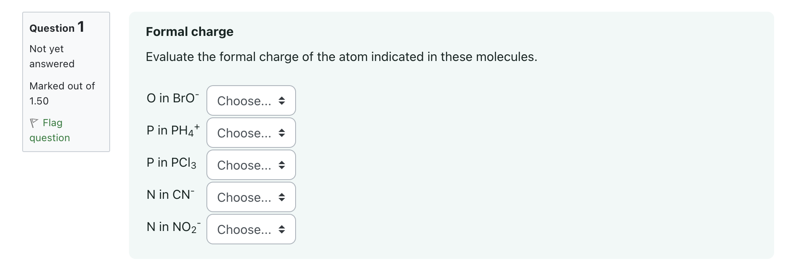The height and width of the screenshot is (274, 793).
Task: Click the dropdown arrow beside P in PCl3
Action: click(282, 165)
